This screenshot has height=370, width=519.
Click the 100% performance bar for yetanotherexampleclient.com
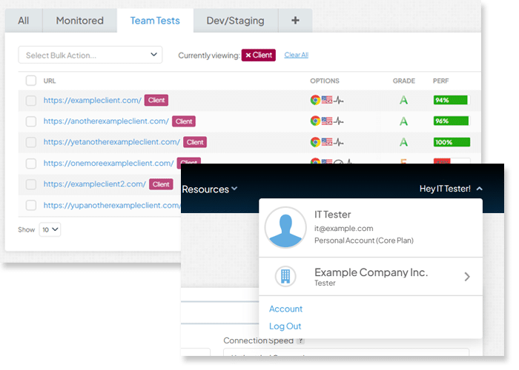[x=452, y=142]
